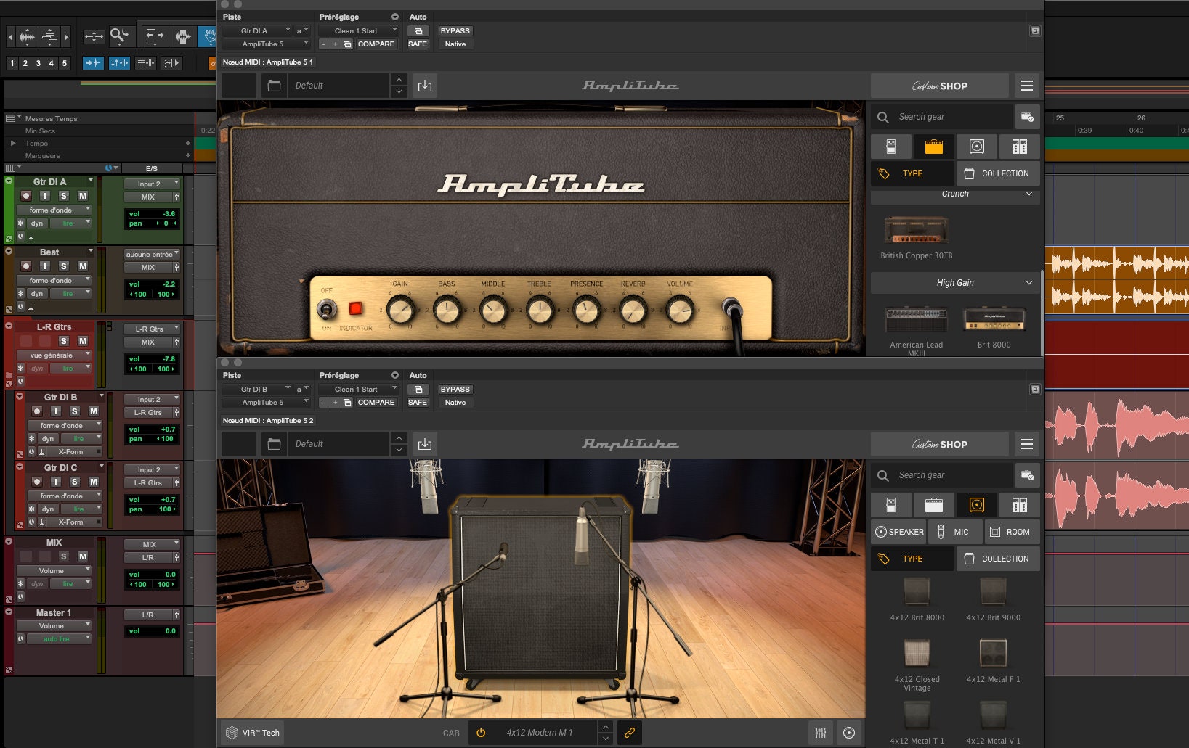This screenshot has height=748, width=1189.
Task: Select the stomp pedals gear icon in top AmpliTube browser
Action: coord(891,147)
